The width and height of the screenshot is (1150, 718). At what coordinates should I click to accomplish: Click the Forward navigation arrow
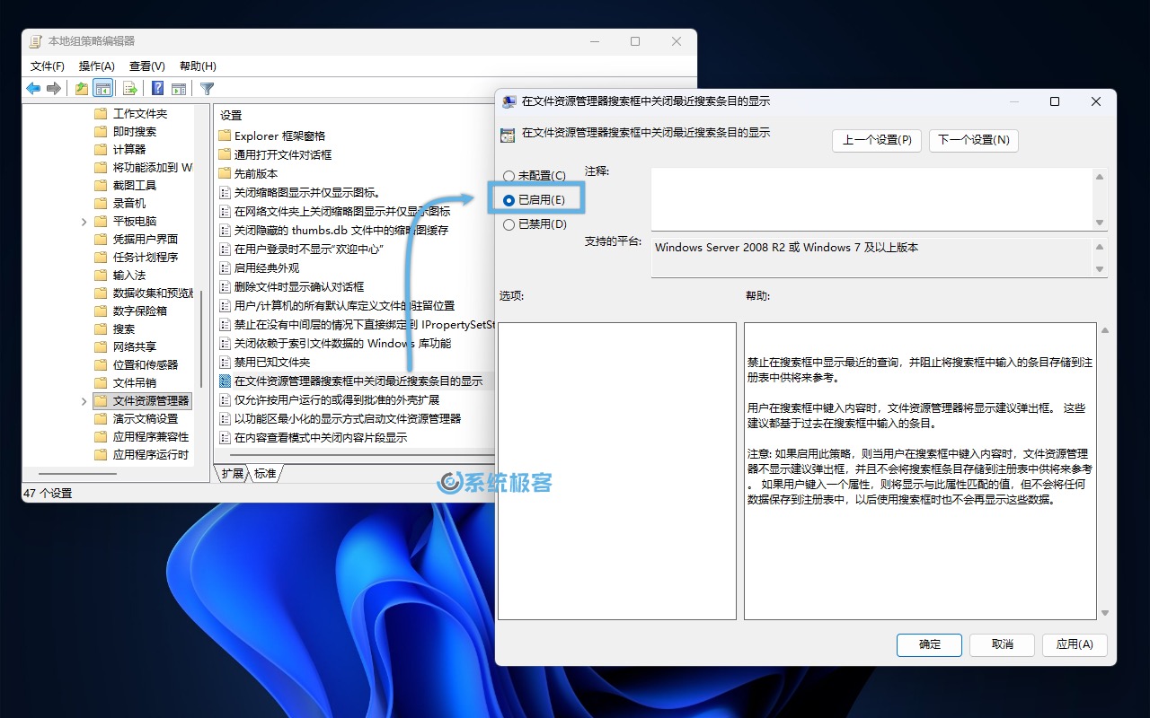[54, 87]
